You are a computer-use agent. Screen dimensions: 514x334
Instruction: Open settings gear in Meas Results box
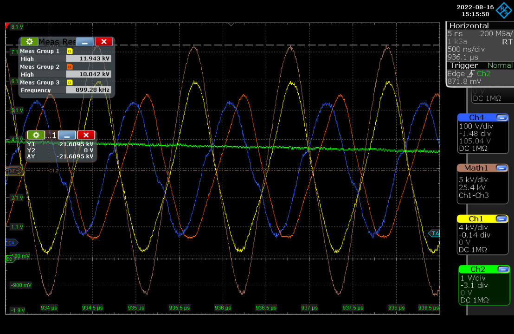tap(29, 42)
